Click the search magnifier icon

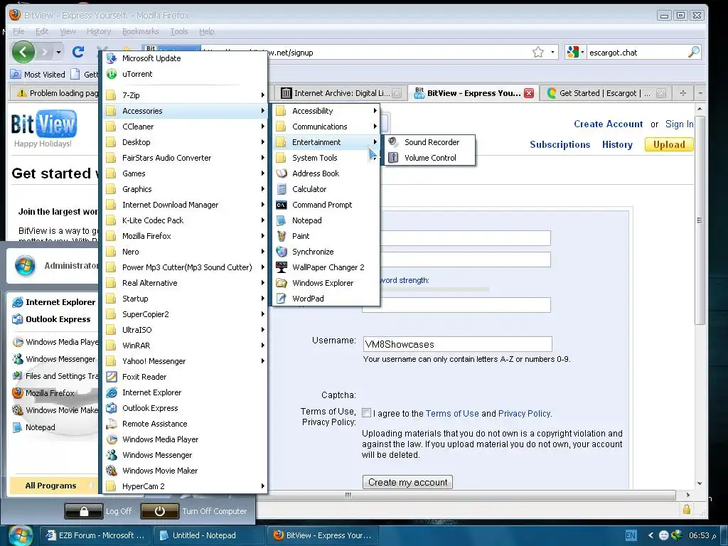point(693,52)
